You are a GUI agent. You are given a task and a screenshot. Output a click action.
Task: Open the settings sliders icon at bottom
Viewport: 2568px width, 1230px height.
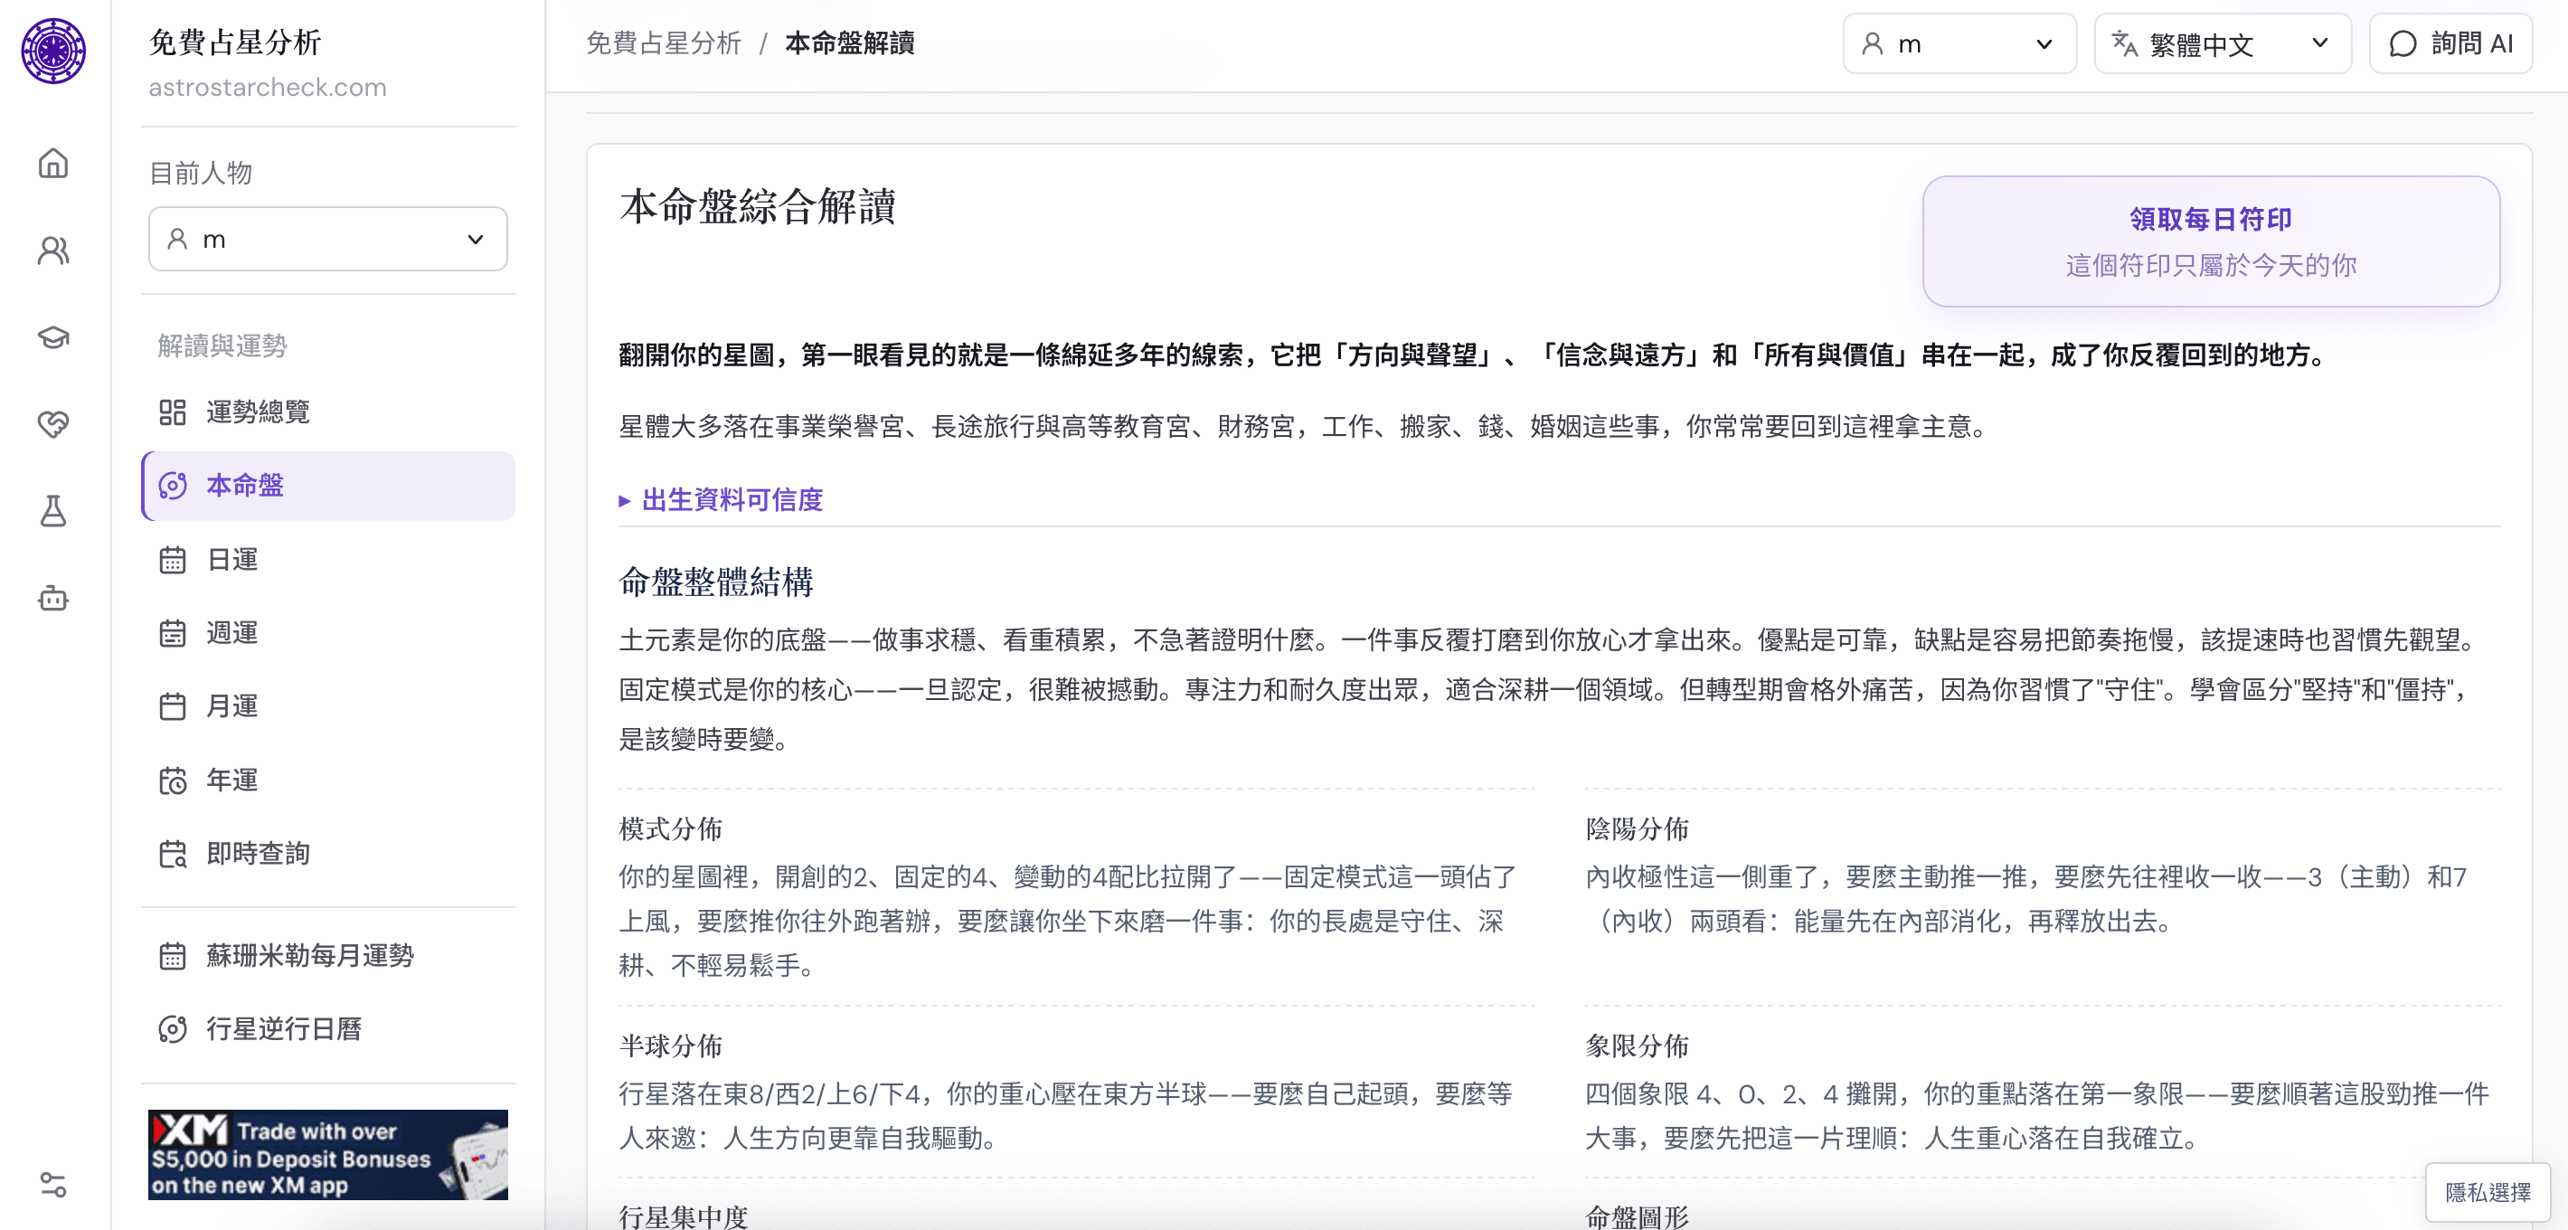pos(52,1184)
